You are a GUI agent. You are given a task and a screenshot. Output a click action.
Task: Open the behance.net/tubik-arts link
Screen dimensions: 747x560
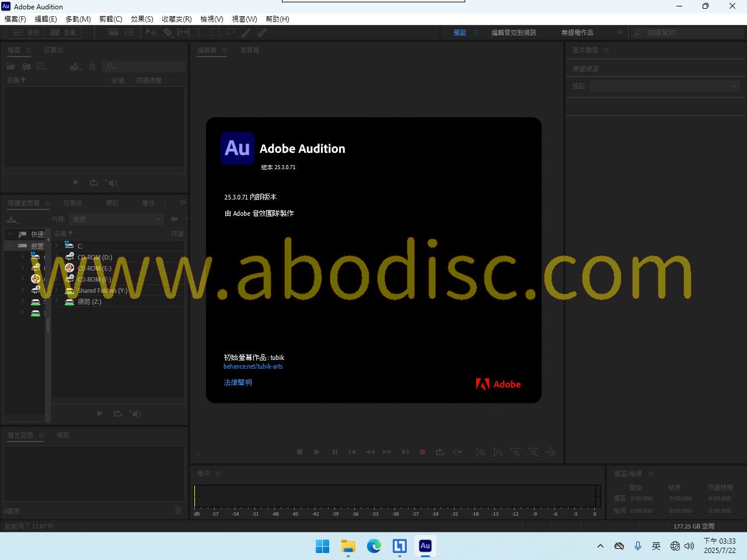point(253,366)
